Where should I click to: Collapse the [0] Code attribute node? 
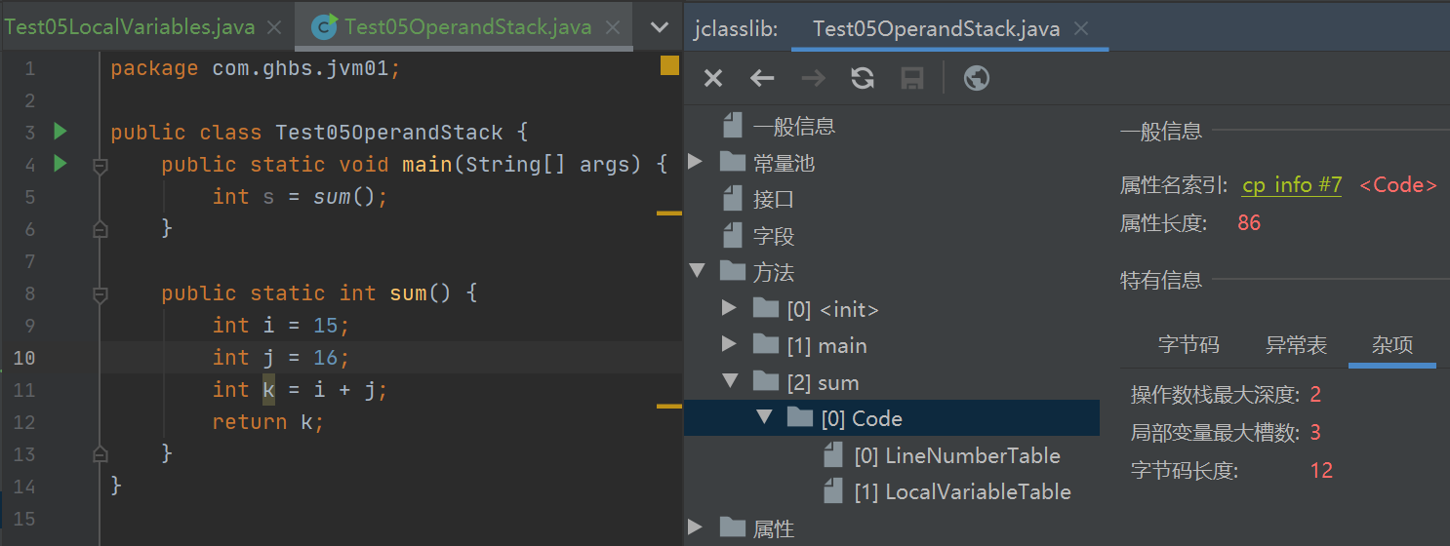(x=764, y=417)
